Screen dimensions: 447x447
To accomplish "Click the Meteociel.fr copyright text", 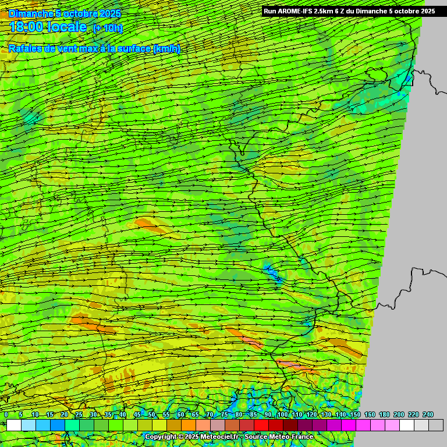I will (x=192, y=437).
